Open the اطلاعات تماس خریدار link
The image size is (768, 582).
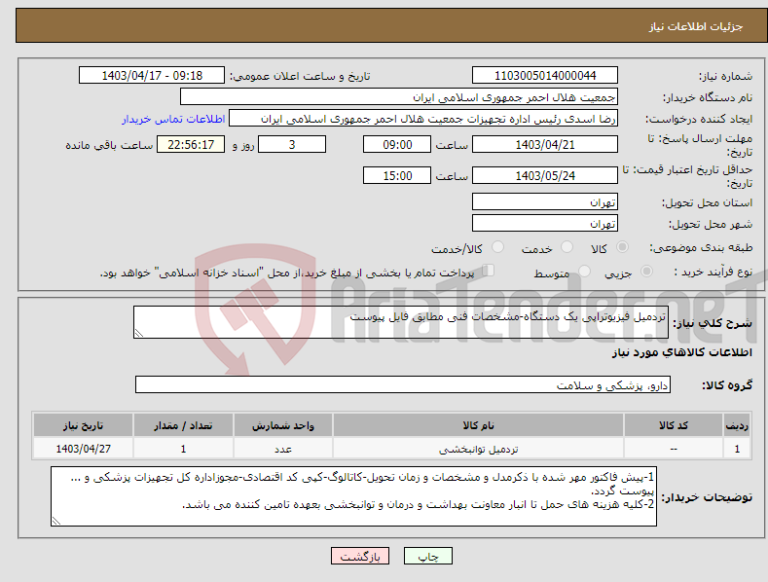[x=173, y=119]
